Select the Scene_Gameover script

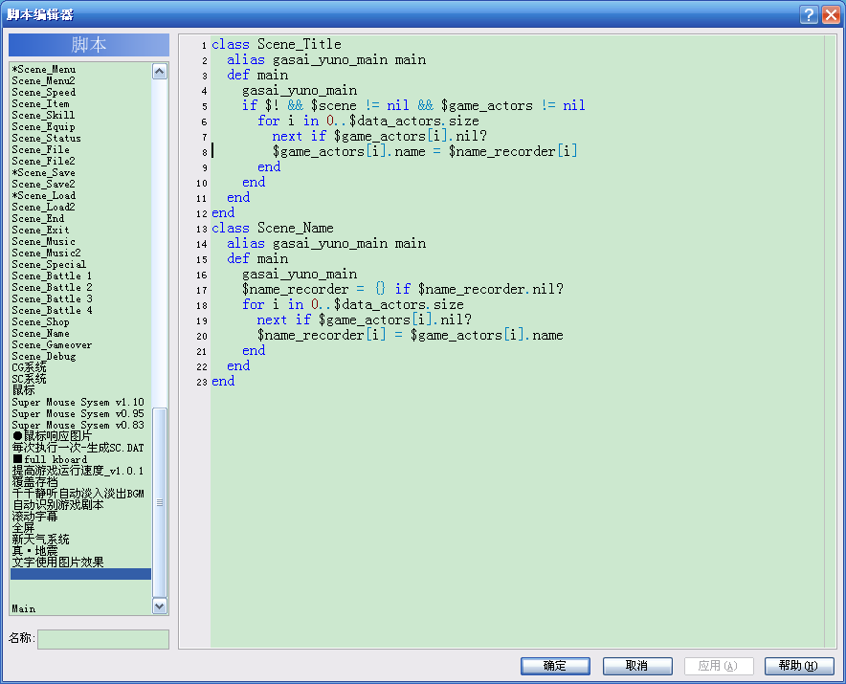pos(52,344)
